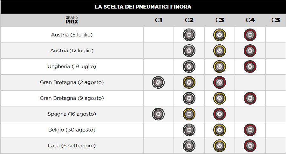
Task: Click the yellow C3 tyre for Austria 12 luglio
Action: pos(220,51)
